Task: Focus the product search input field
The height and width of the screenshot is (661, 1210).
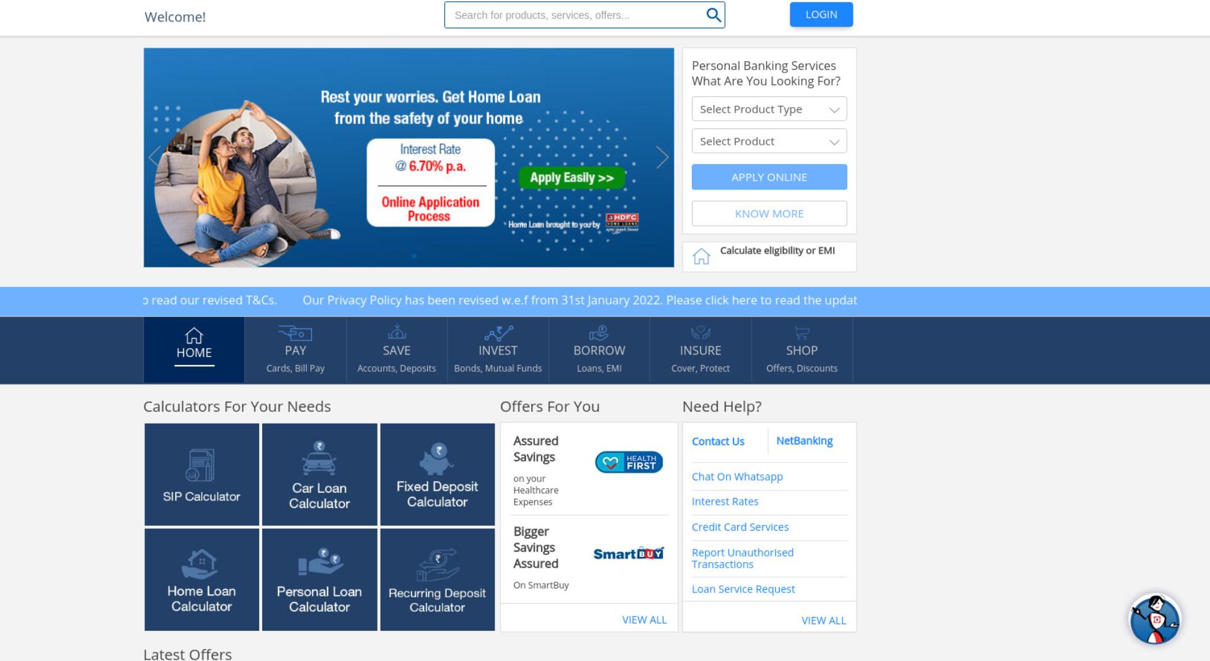Action: tap(577, 15)
